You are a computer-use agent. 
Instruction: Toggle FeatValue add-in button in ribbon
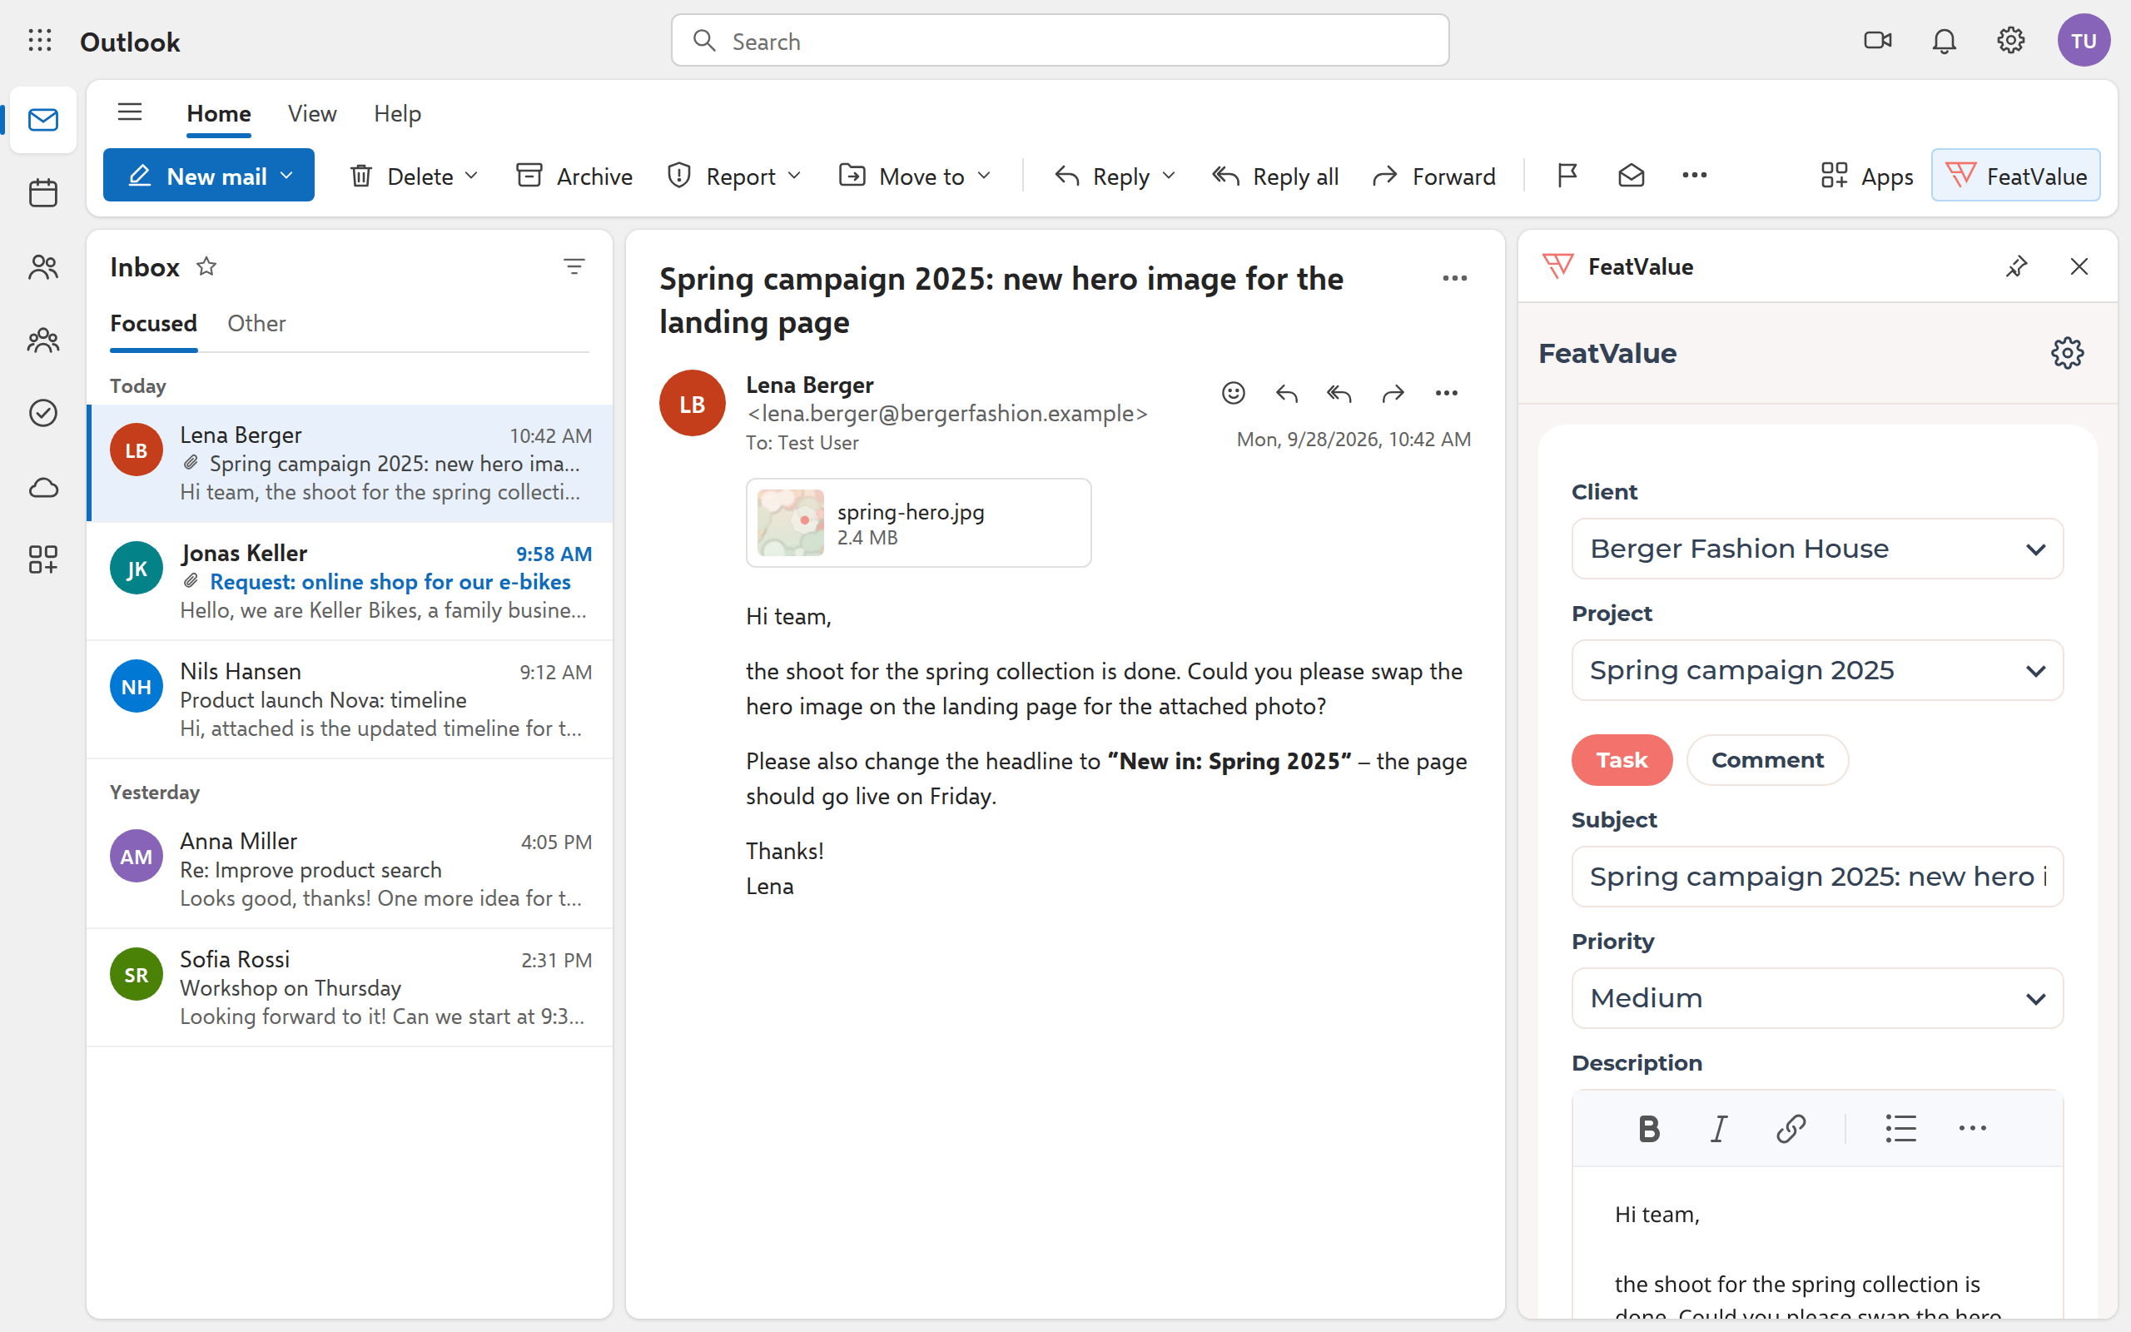coord(2014,176)
